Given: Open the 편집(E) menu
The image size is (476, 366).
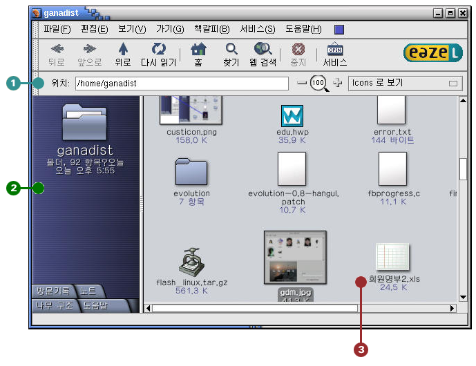Looking at the screenshot, I should pyautogui.click(x=95, y=29).
